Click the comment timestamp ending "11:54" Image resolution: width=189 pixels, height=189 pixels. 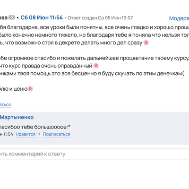pos(7,134)
